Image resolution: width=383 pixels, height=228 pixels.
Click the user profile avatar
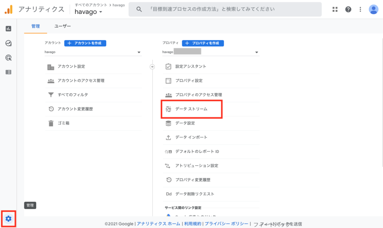(374, 9)
